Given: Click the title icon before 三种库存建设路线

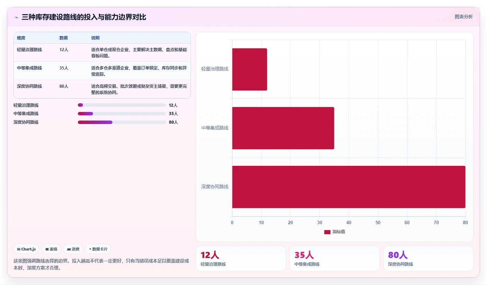Looking at the screenshot, I should [16, 17].
